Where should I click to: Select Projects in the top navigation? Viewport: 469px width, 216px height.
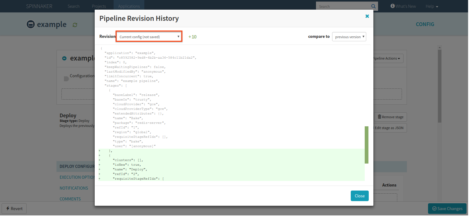[99, 6]
